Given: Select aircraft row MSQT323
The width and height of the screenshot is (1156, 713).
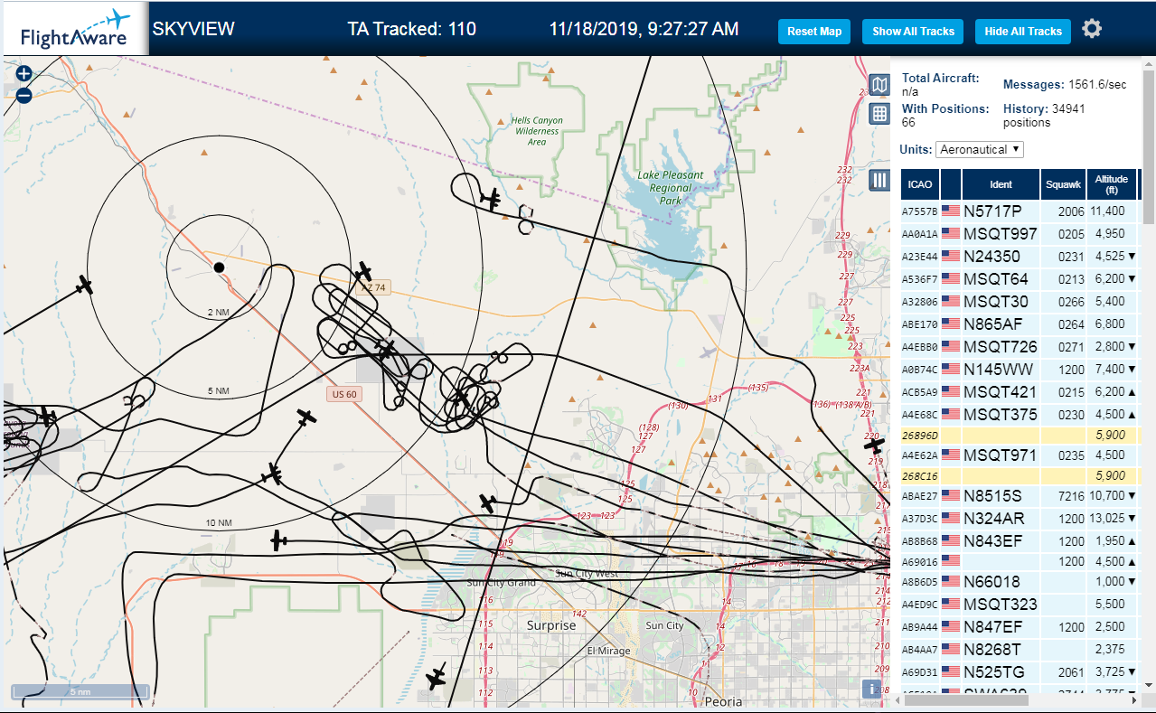Looking at the screenshot, I should 1020,605.
